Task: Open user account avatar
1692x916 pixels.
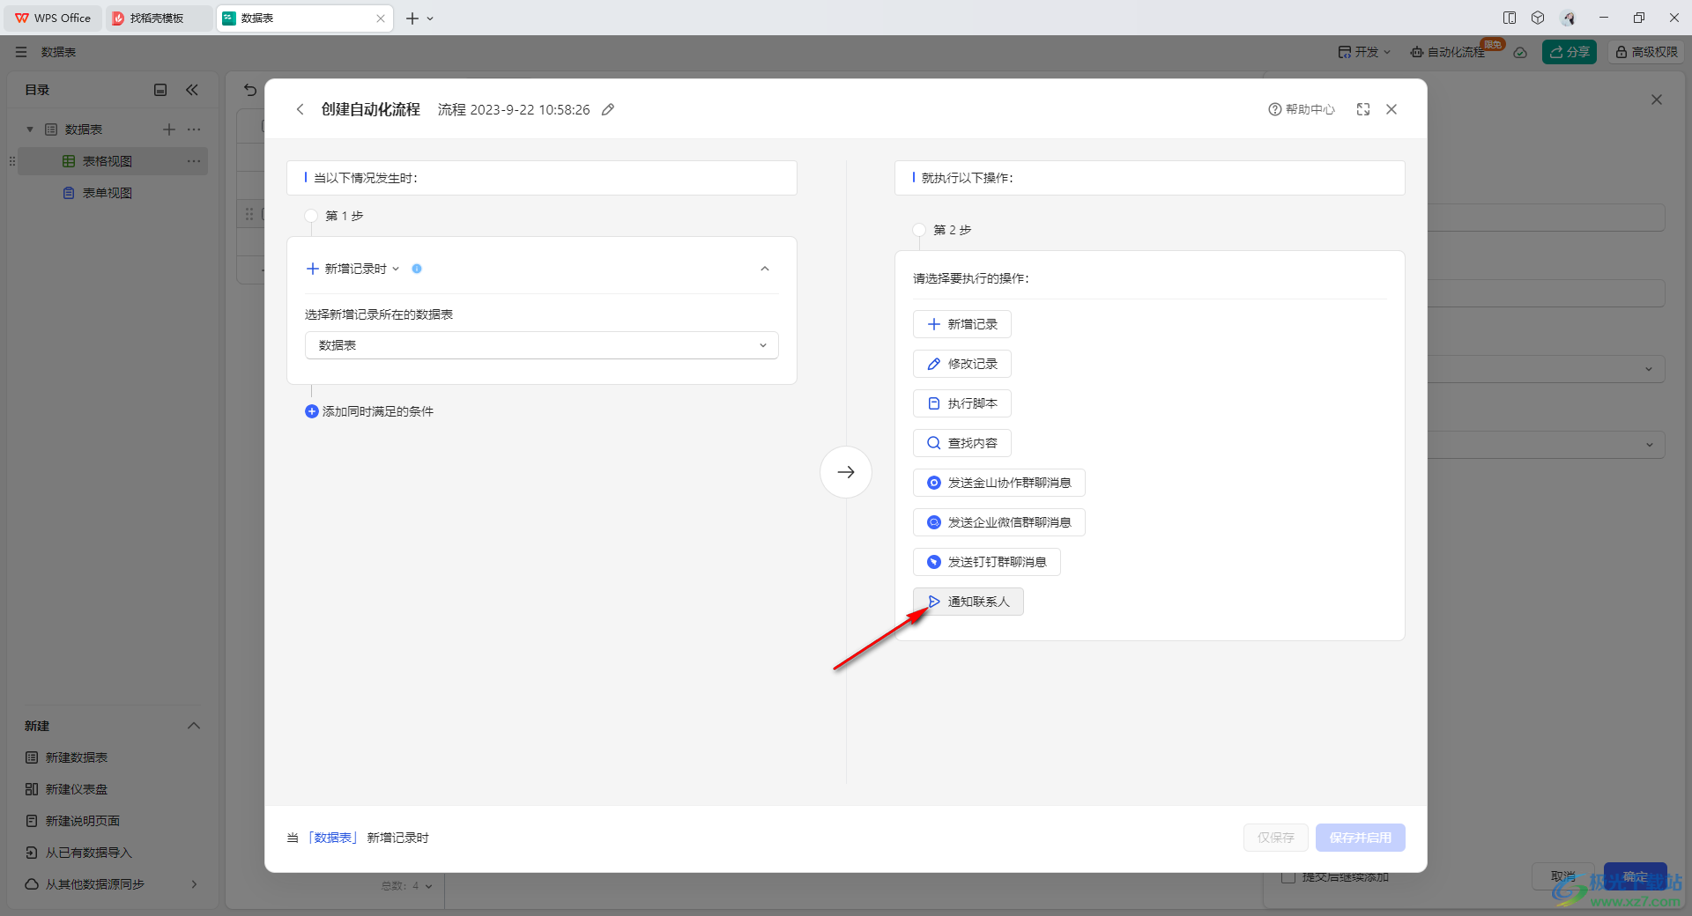Action: point(1569,18)
